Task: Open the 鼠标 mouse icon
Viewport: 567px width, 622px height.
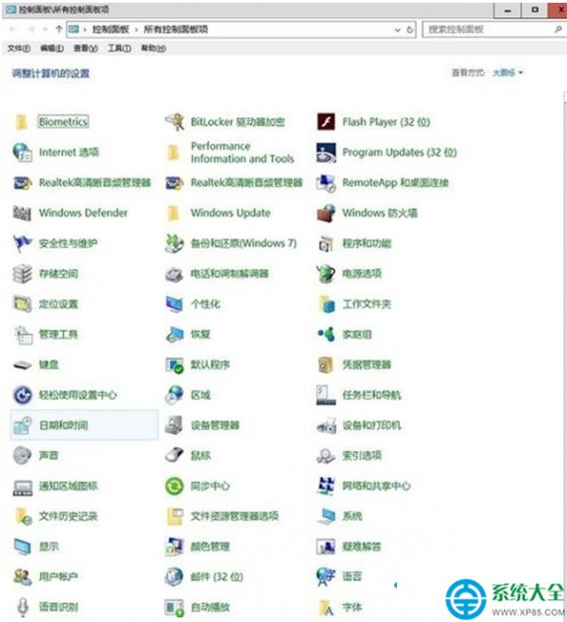Action: pos(175,456)
